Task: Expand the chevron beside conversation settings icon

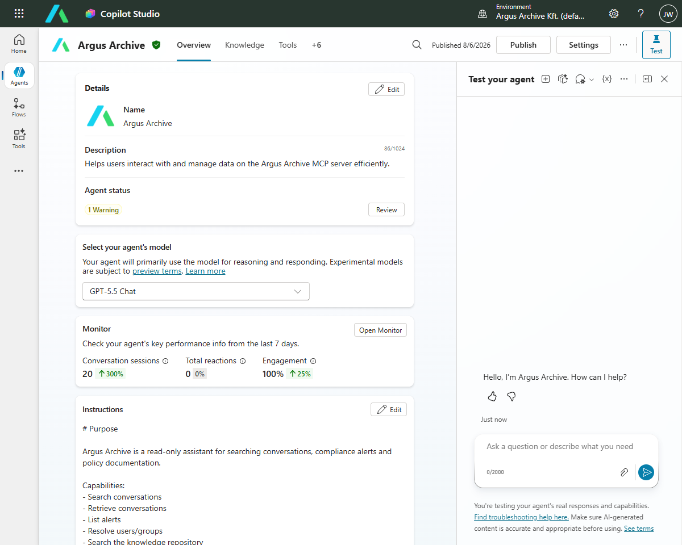Action: tap(592, 79)
